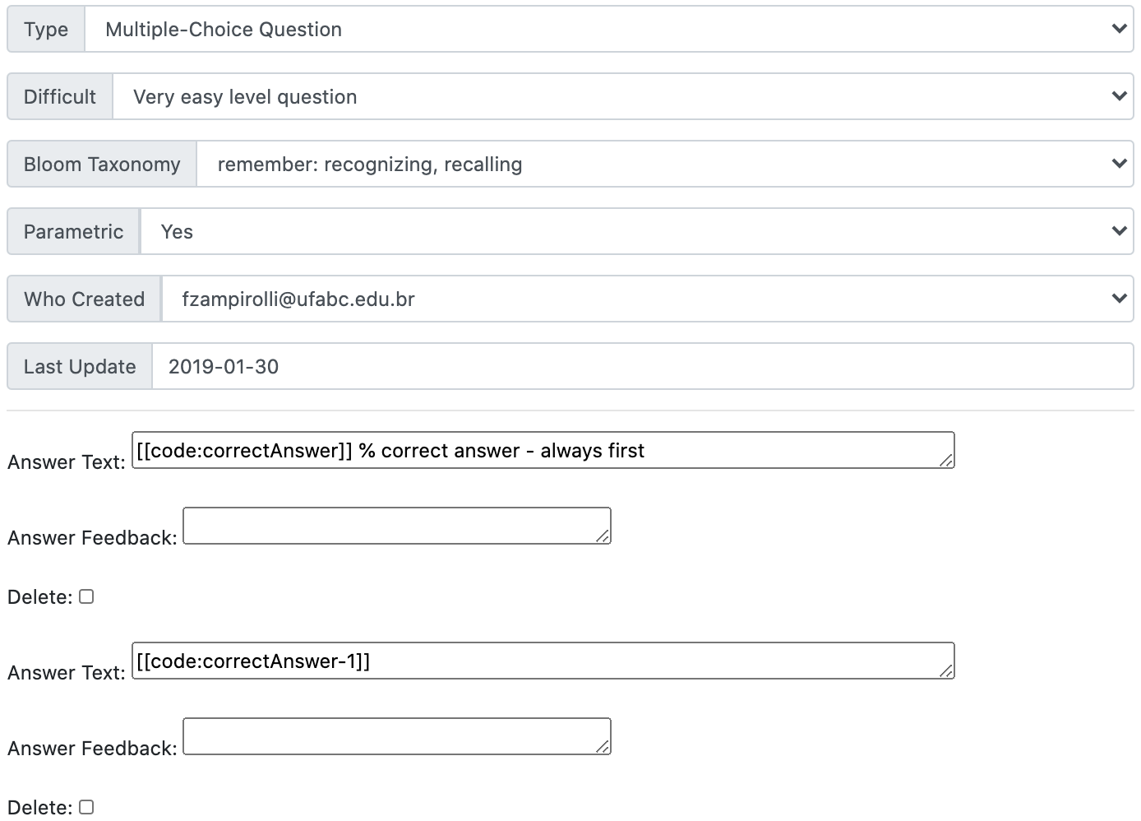Click the first Answer Feedback box
The height and width of the screenshot is (821, 1141).
click(396, 526)
